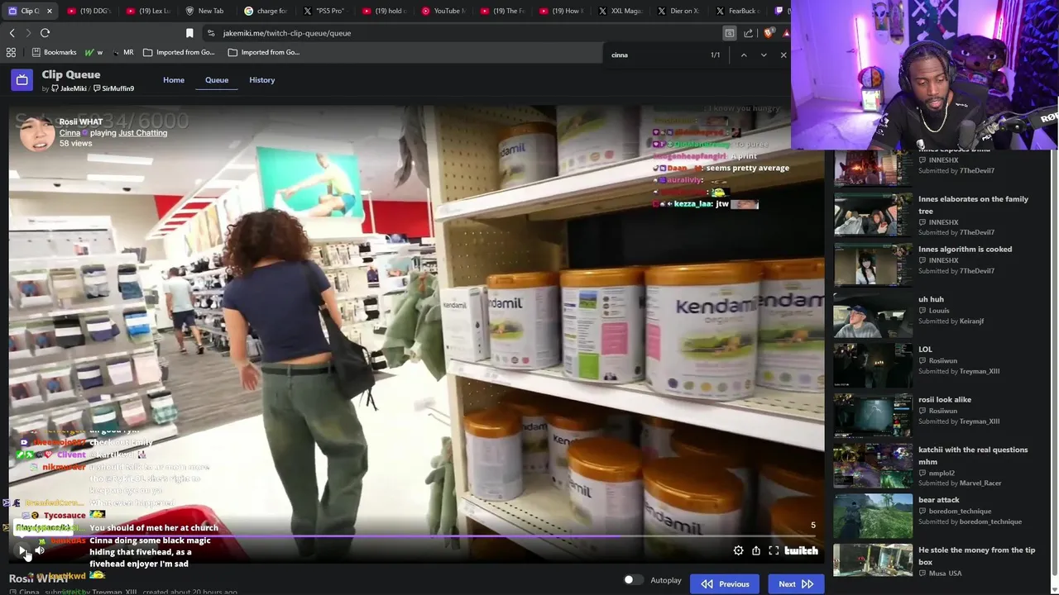Open the apps grid icon in bookmarks bar
1059x595 pixels.
[11, 52]
